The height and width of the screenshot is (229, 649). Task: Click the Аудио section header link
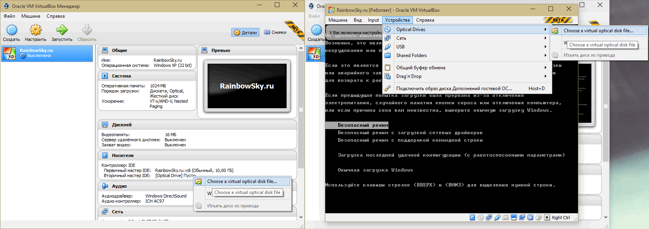(x=119, y=186)
